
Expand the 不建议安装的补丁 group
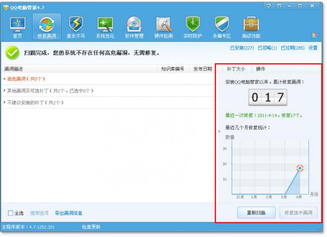click(4, 102)
